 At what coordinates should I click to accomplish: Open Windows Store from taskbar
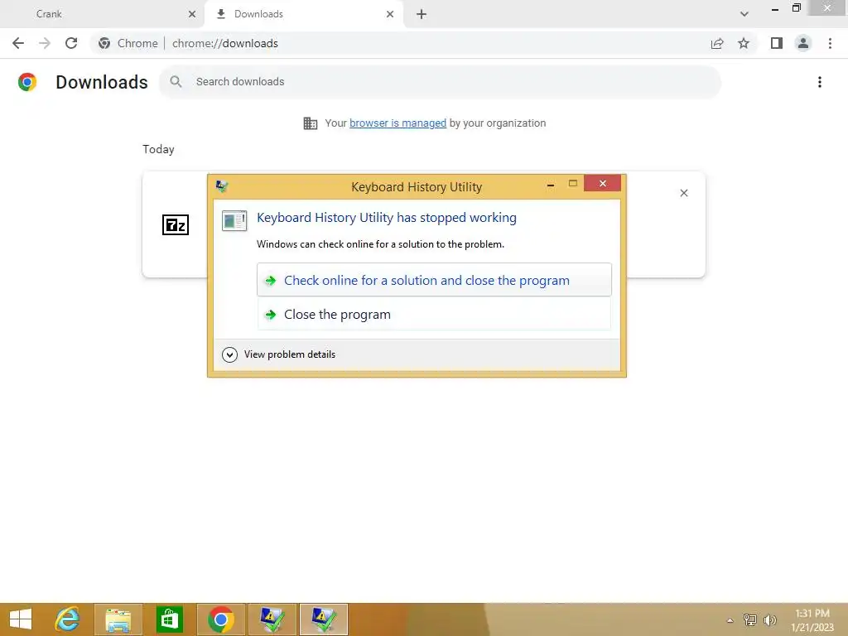click(x=169, y=619)
